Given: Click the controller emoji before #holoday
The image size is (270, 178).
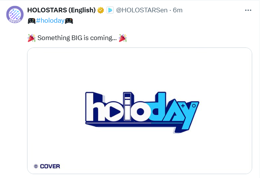Looking at the screenshot, I should 32,21.
